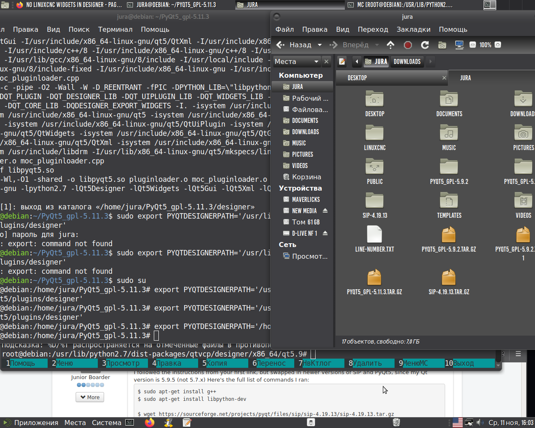Reload the current folder view
Screen dimensions: 535x428
click(425, 45)
